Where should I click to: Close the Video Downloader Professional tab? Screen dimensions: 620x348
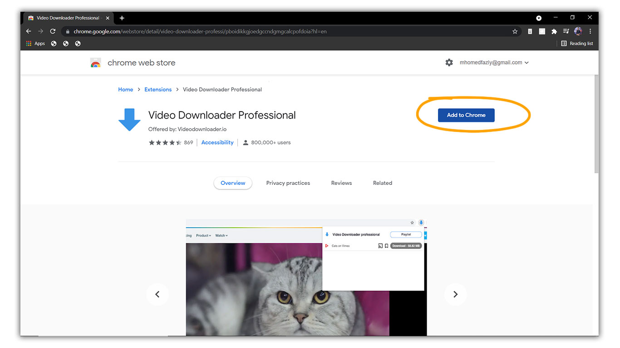coord(108,18)
